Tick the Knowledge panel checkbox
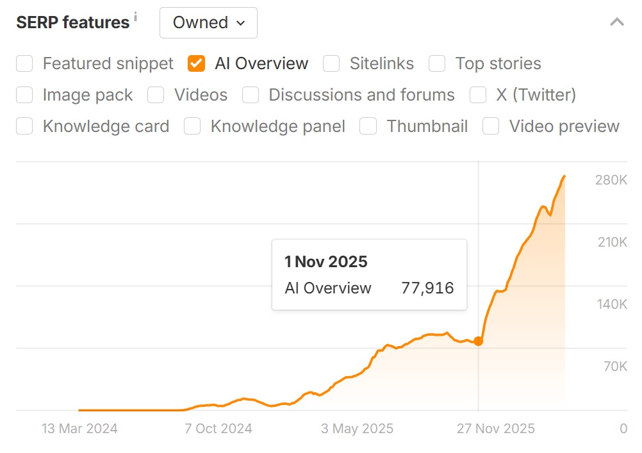This screenshot has height=453, width=642. (x=192, y=126)
